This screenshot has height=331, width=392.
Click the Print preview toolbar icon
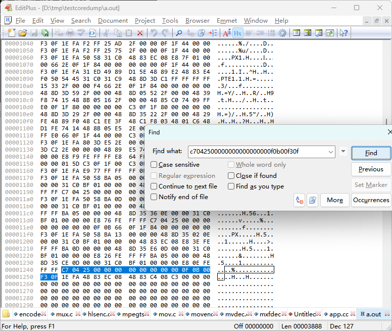tap(59, 33)
